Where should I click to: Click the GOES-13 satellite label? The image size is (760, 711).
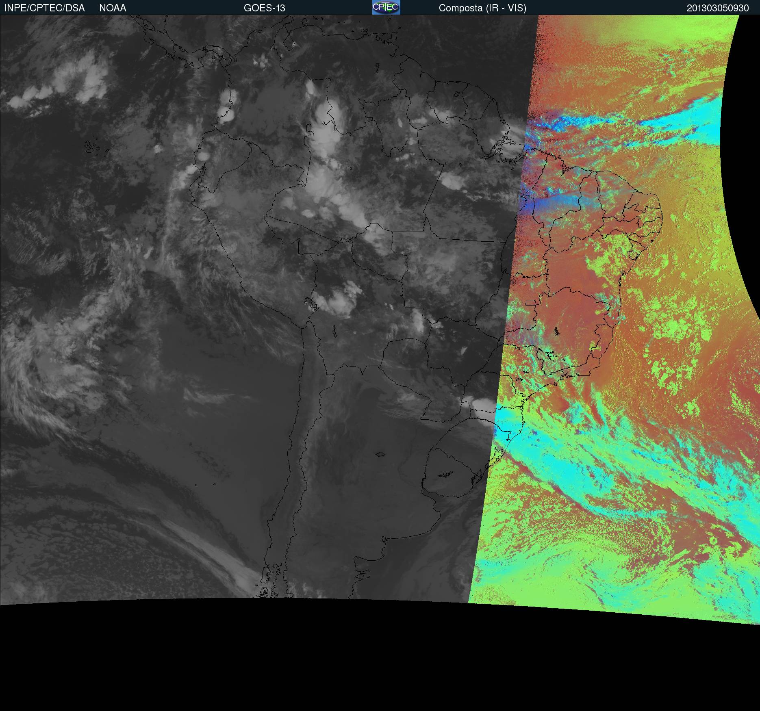click(264, 8)
